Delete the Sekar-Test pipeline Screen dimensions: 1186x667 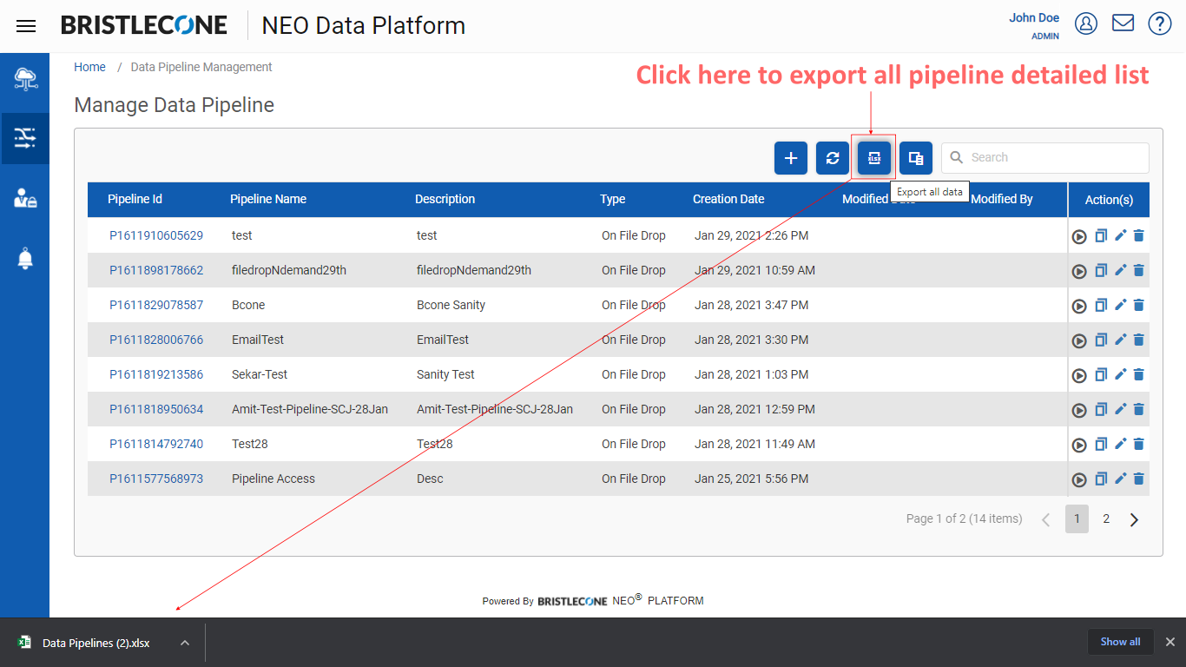(1139, 374)
